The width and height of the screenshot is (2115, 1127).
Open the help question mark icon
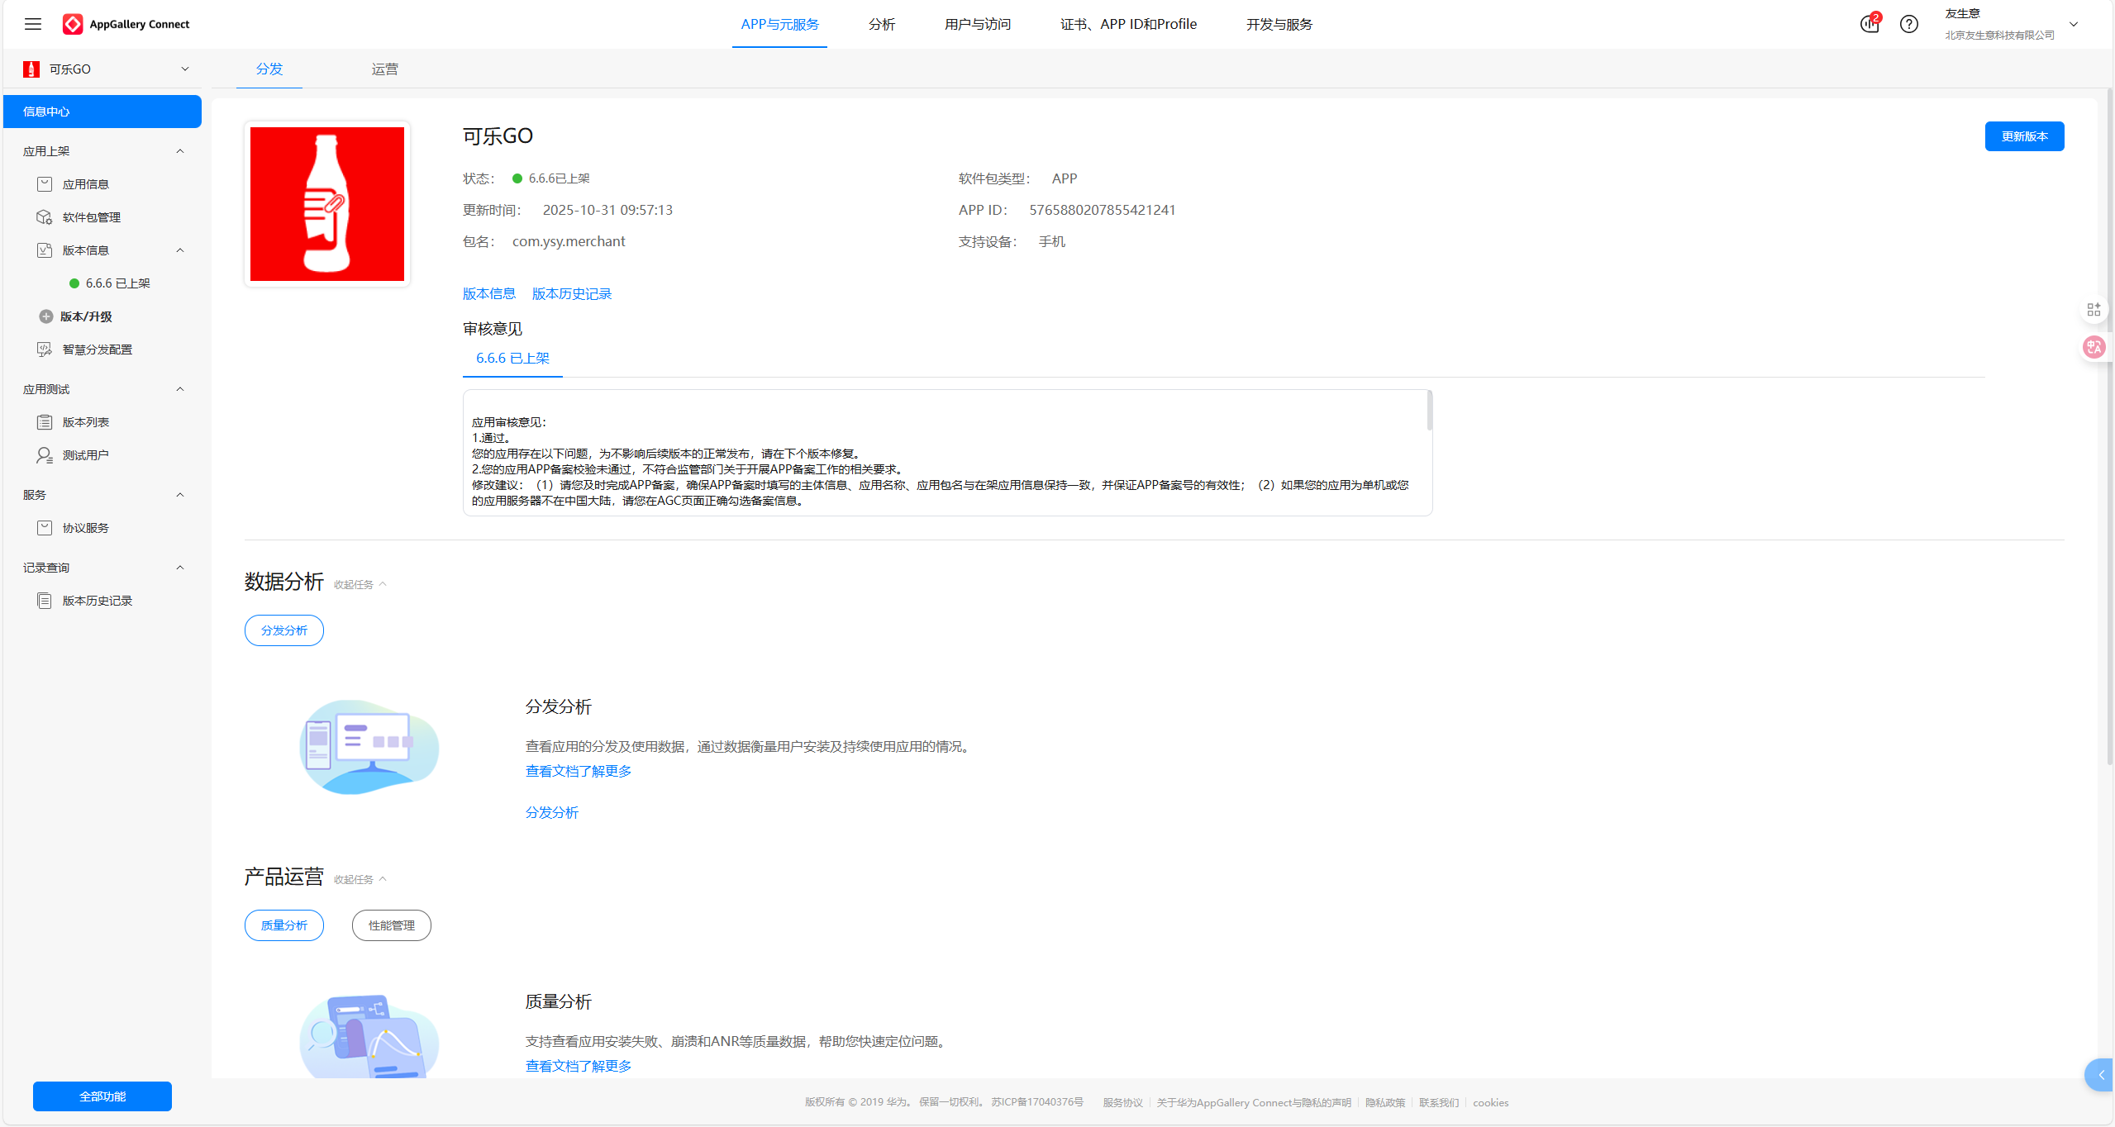click(1908, 24)
